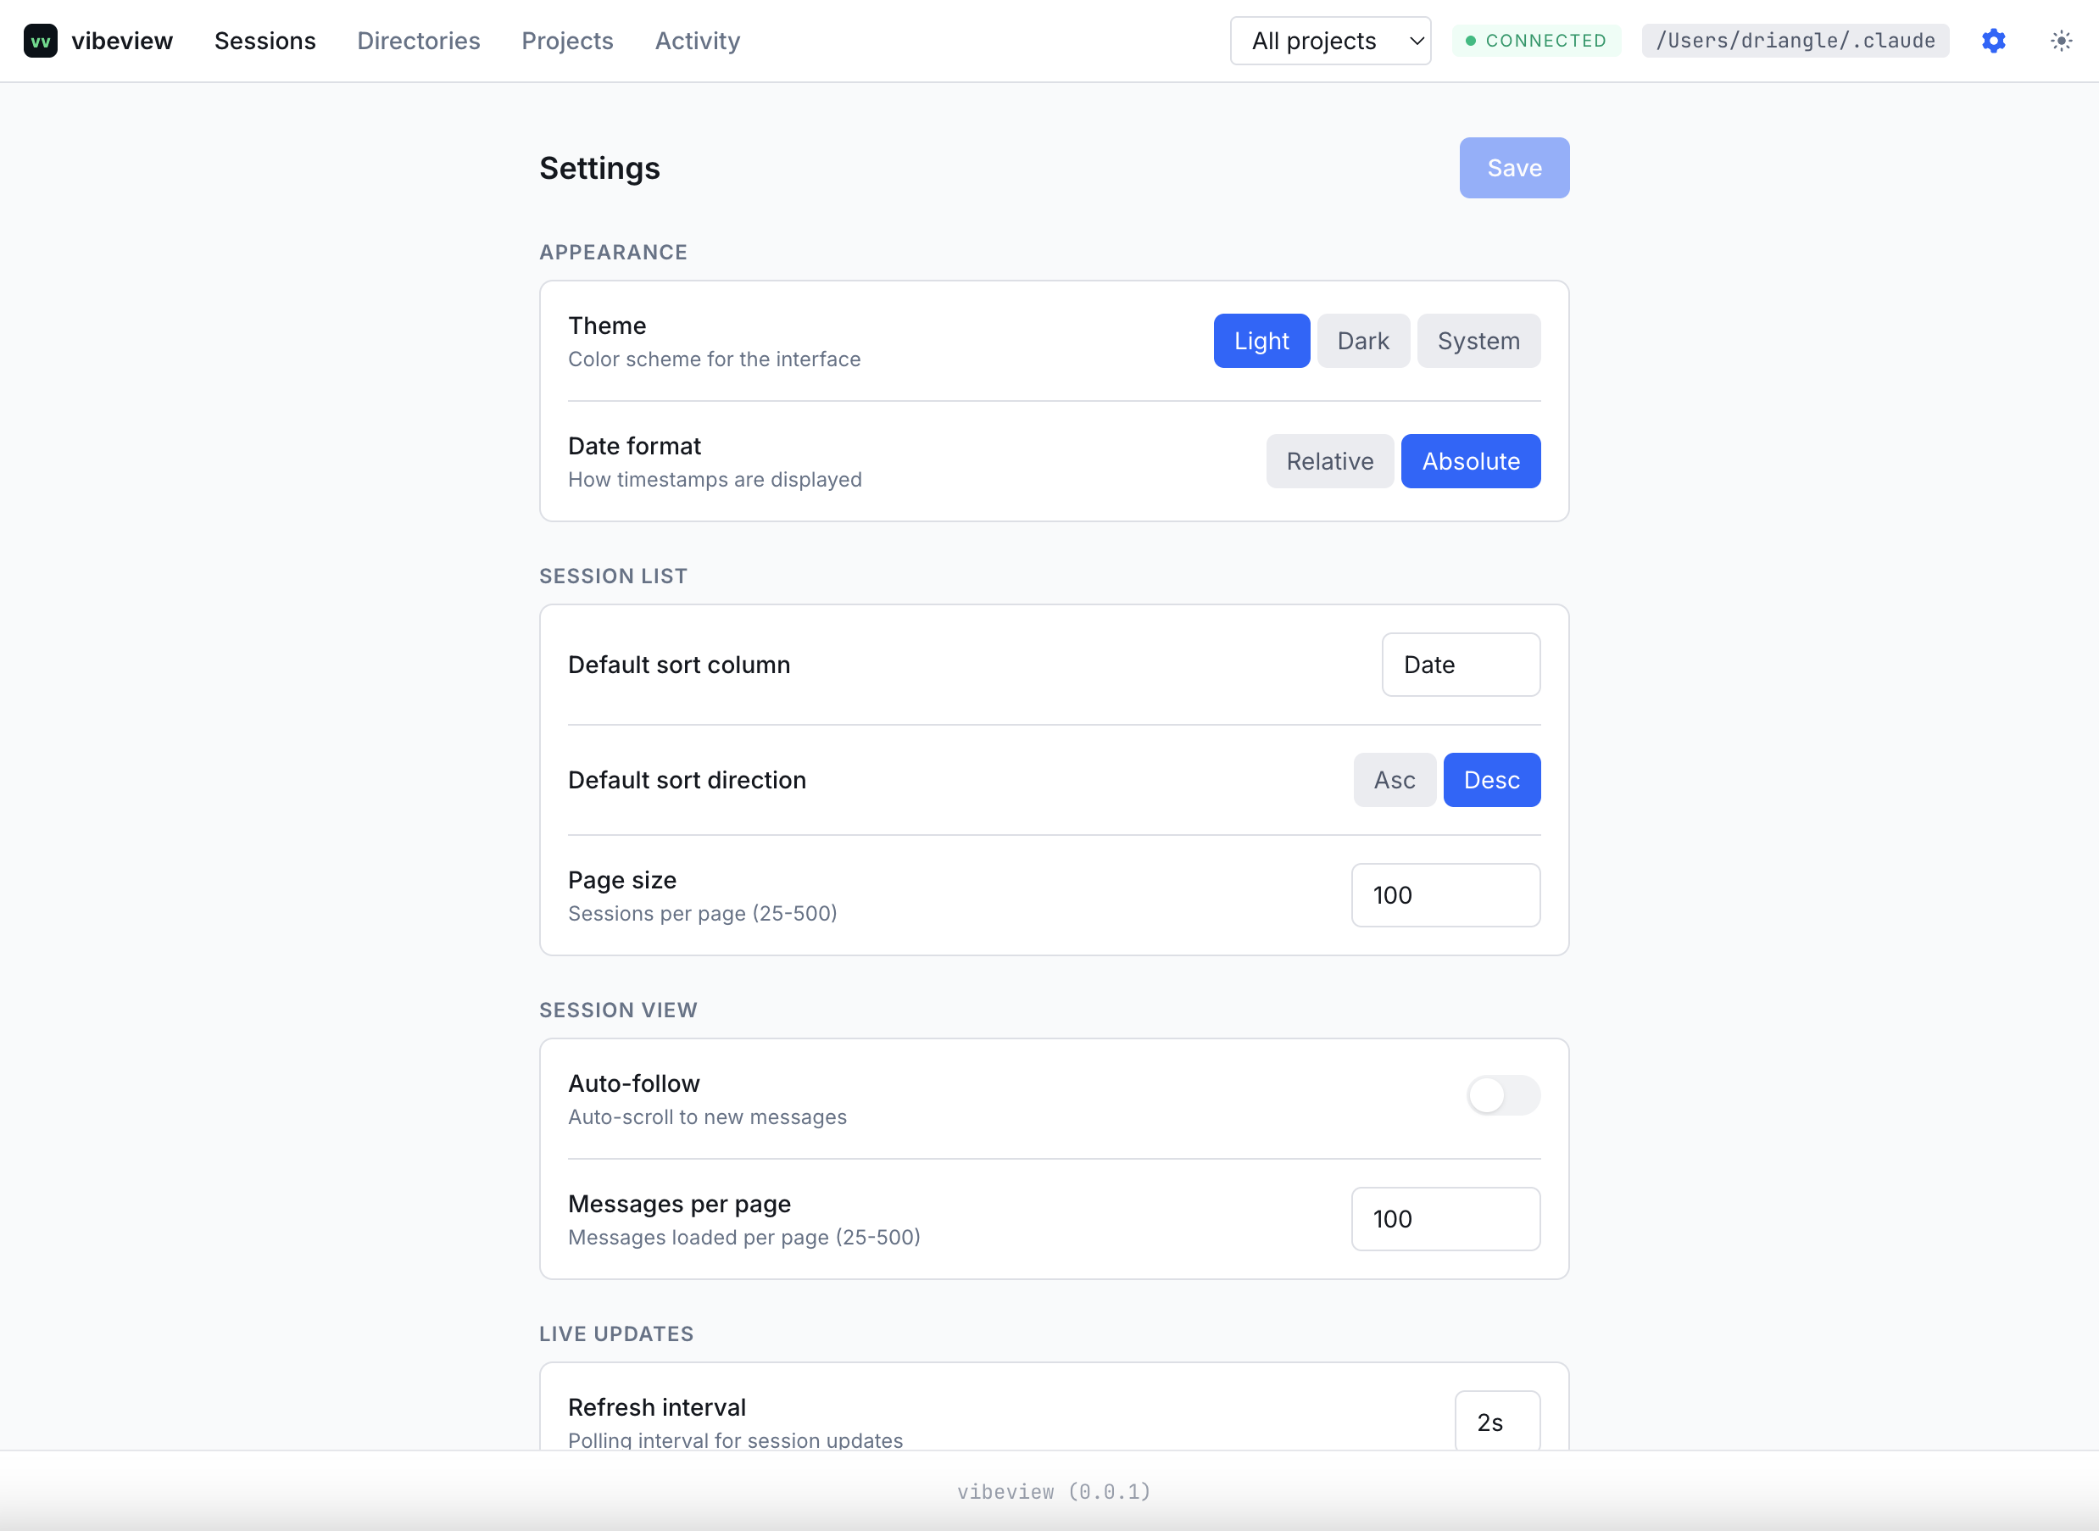The height and width of the screenshot is (1531, 2099).
Task: Select the Dark theme option
Action: 1362,341
